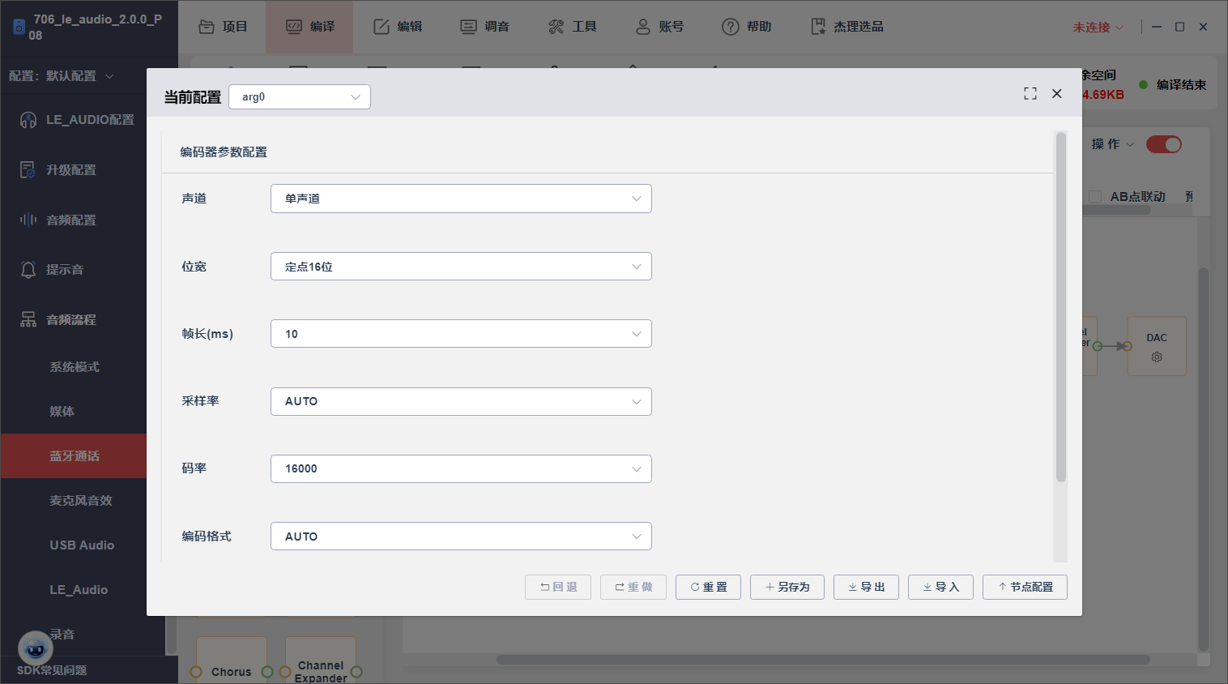Image resolution: width=1228 pixels, height=684 pixels.
Task: Open the 位宽 dropdown showing 定点16位
Action: pyautogui.click(x=461, y=267)
